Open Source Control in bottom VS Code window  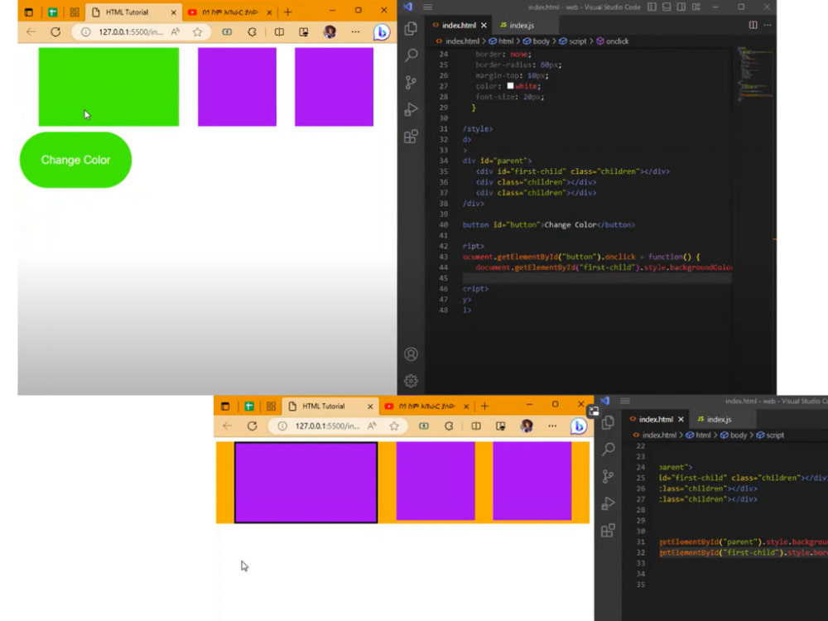tap(608, 476)
